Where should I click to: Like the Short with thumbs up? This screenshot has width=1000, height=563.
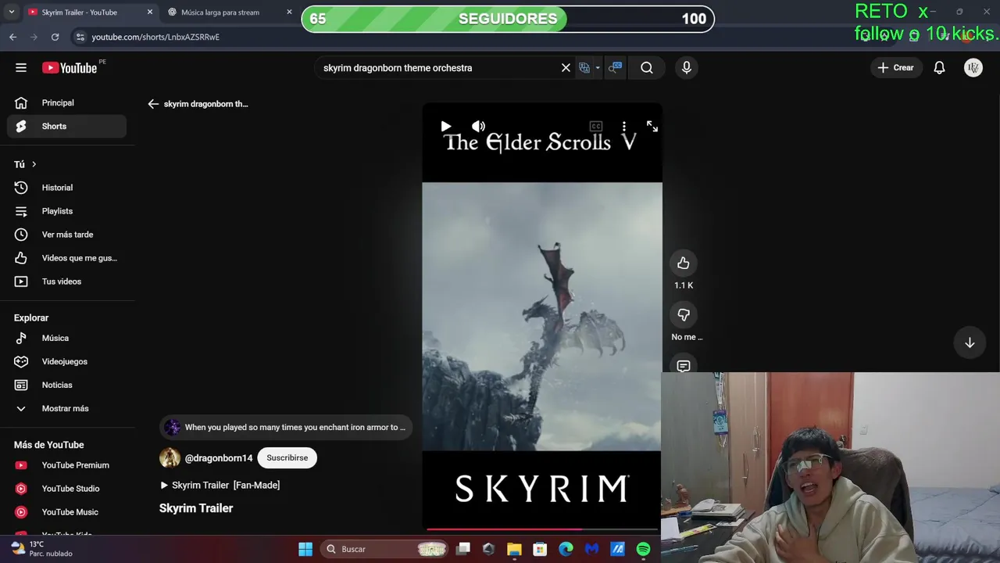pyautogui.click(x=684, y=263)
